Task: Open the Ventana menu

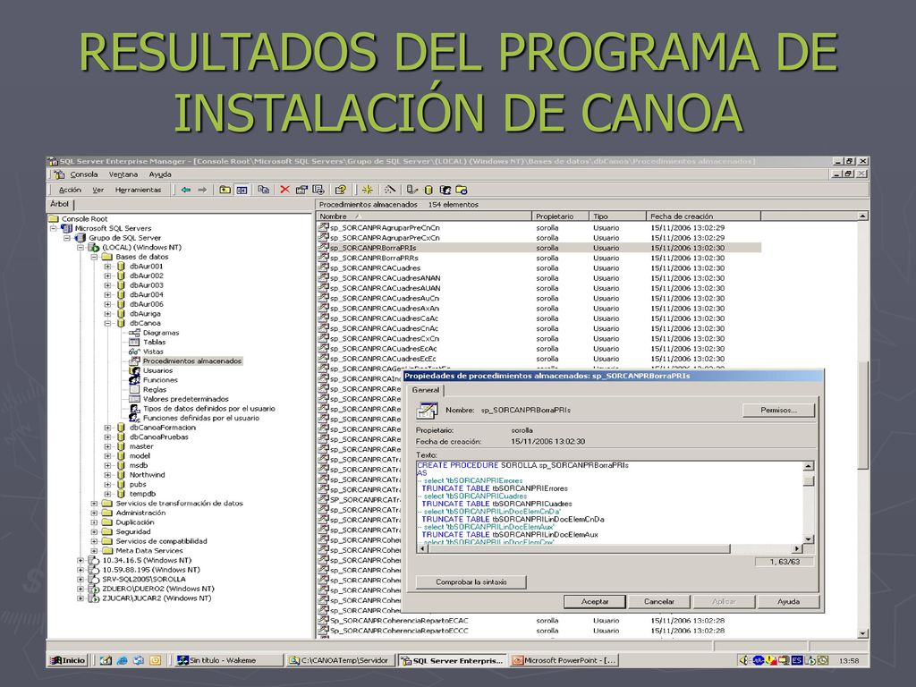Action: pos(123,174)
